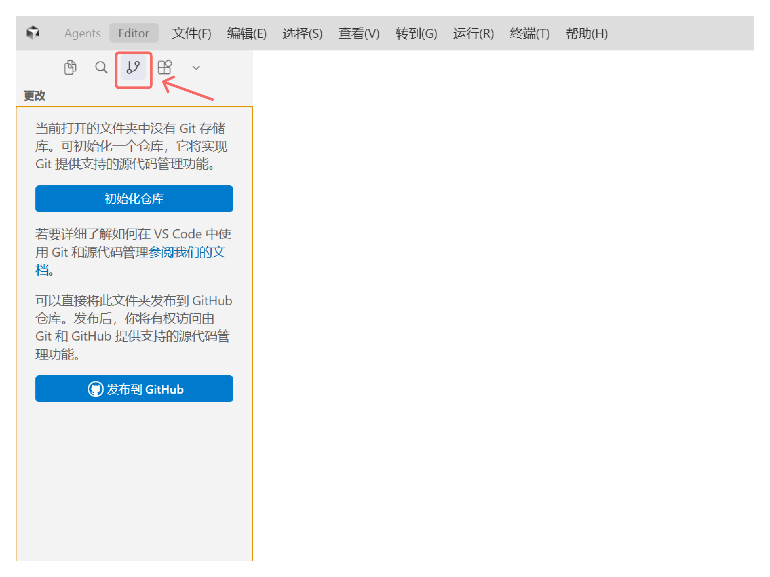Screen dimensions: 770x577
Task: Open the 文件(F) menu
Action: (192, 33)
